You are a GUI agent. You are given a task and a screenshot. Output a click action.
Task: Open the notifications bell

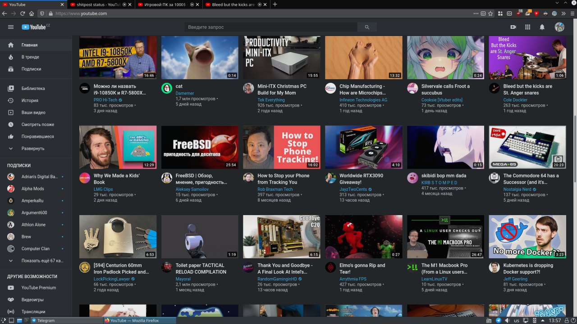tap(542, 27)
